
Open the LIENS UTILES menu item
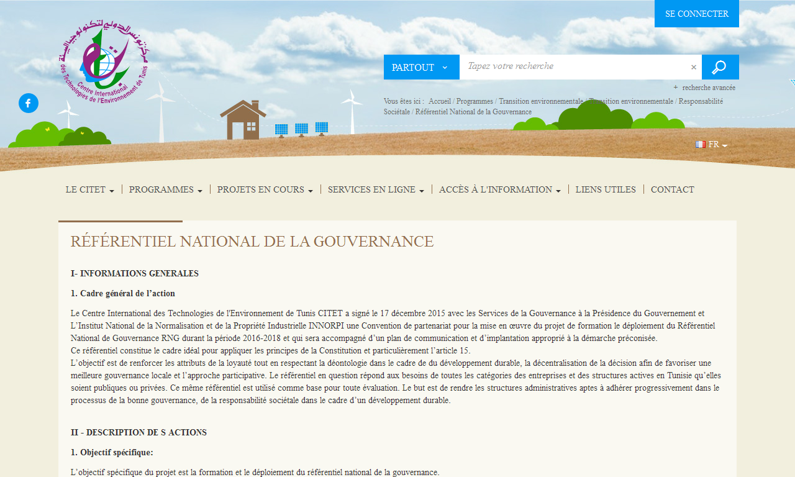[x=606, y=189]
